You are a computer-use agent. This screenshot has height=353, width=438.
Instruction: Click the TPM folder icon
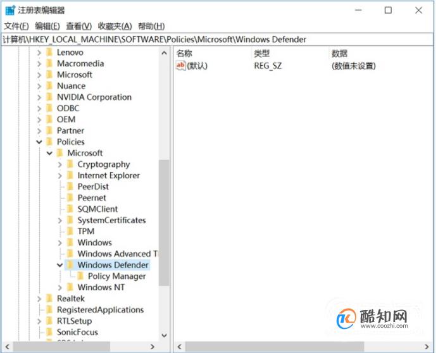pyautogui.click(x=70, y=232)
